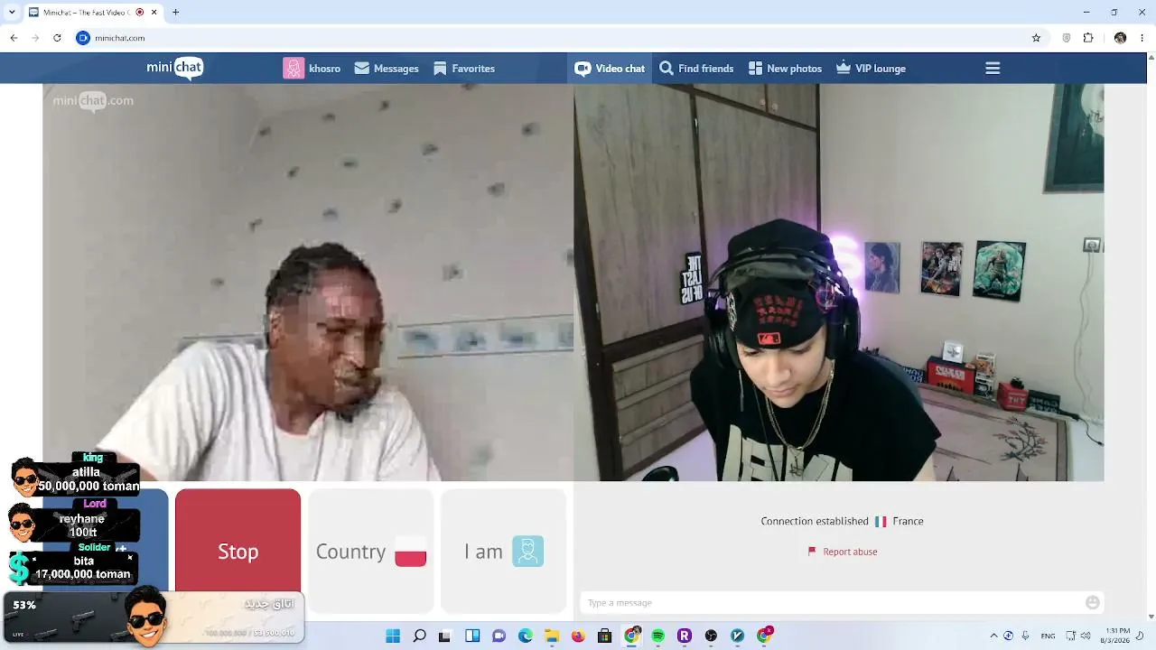
Task: Click the shield extension icon in toolbar
Action: click(x=1067, y=38)
